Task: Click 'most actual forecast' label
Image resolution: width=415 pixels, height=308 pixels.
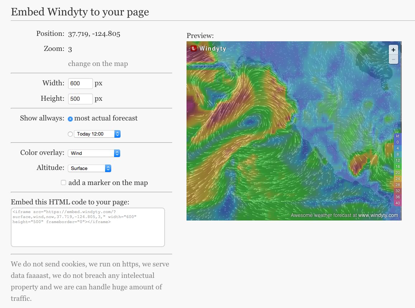Action: 106,118
